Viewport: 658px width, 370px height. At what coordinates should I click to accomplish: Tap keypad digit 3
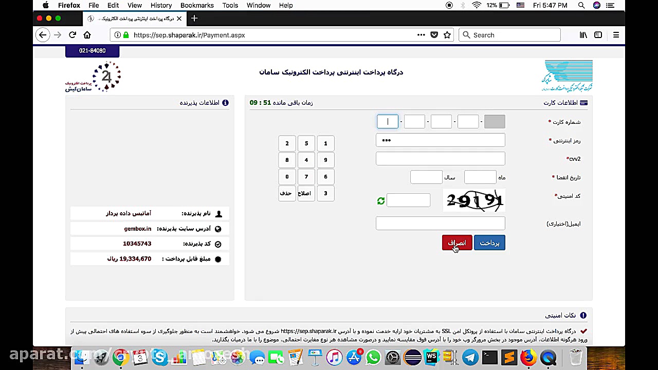[x=325, y=193]
